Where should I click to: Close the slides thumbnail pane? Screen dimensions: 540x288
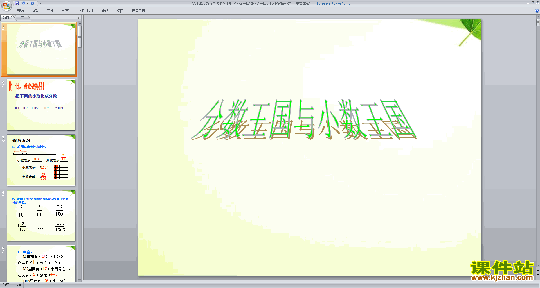(78, 18)
